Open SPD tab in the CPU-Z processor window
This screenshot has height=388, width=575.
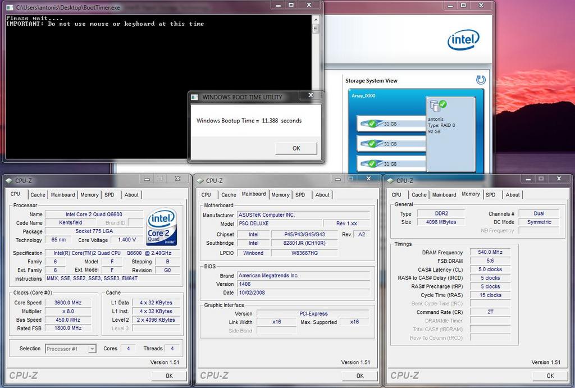[x=109, y=195]
